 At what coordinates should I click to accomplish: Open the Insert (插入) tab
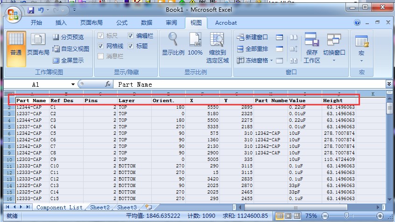coord(61,23)
